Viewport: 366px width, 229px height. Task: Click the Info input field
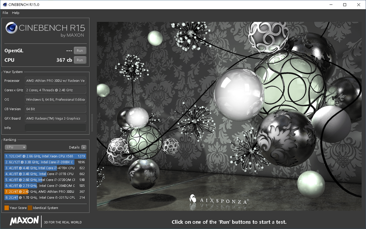[55, 128]
